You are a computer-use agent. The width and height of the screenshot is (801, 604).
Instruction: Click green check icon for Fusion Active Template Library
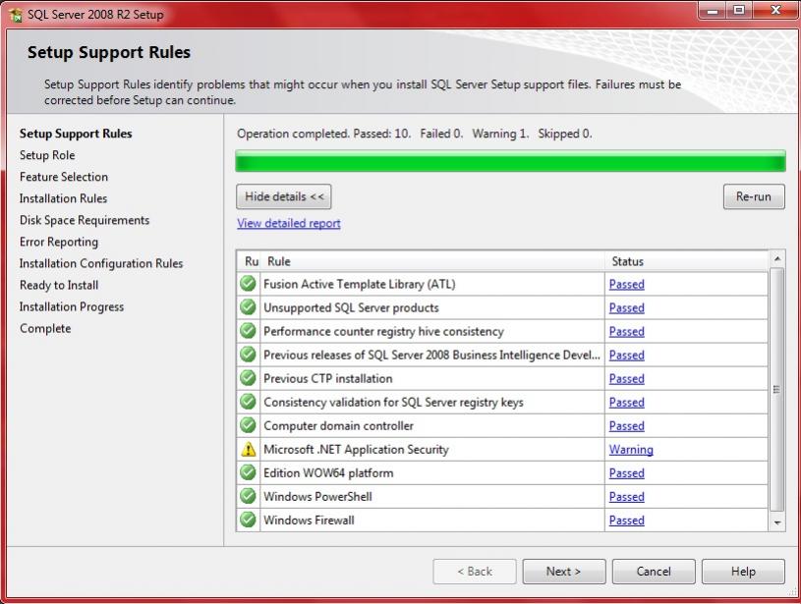pyautogui.click(x=248, y=284)
